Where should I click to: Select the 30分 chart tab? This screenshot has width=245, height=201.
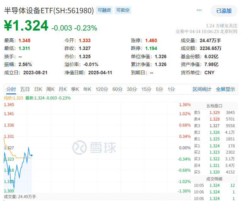[x=132, y=89]
